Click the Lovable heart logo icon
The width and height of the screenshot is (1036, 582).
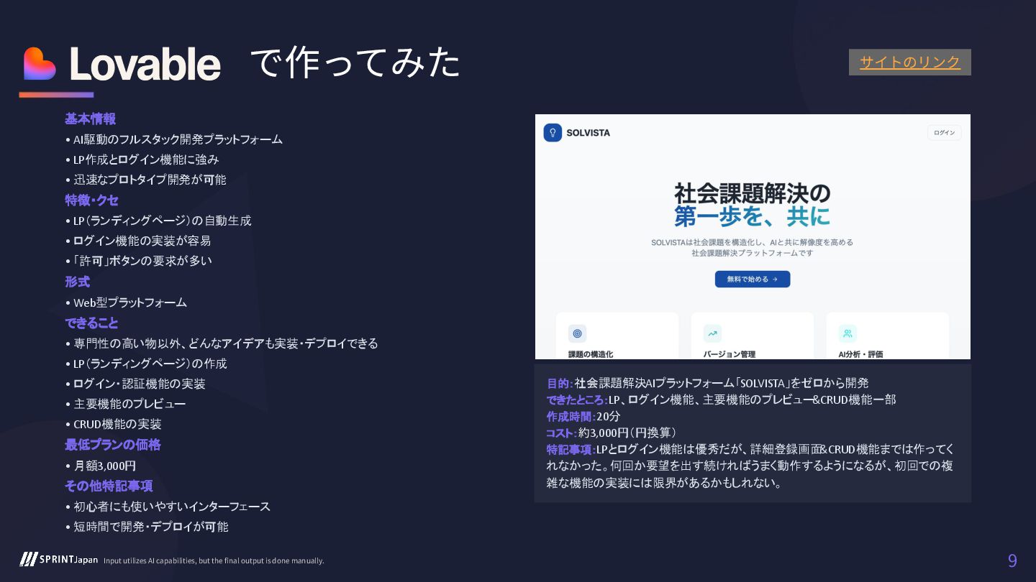pyautogui.click(x=40, y=64)
